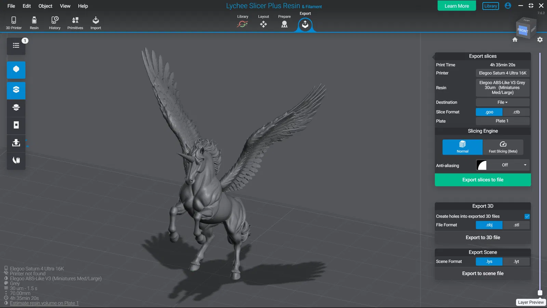Screen dimensions: 547x308
Task: Open the History panel
Action: tap(55, 23)
